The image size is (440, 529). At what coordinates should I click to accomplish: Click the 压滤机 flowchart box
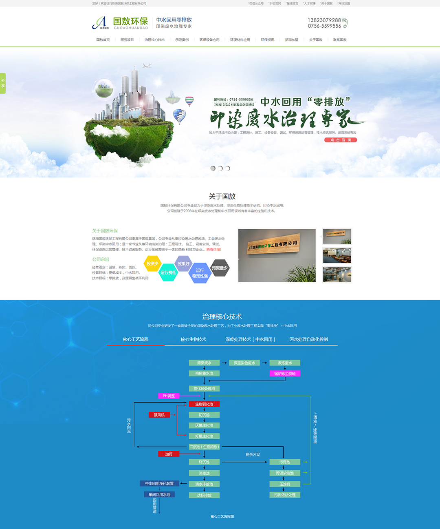coord(285,485)
